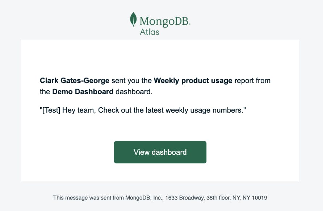Click the bold Demo Dashboard name

pos(83,92)
